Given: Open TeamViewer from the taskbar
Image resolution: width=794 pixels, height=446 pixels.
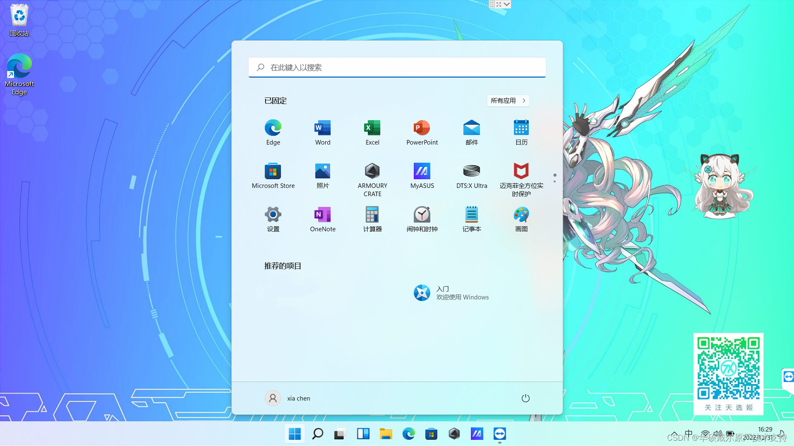Looking at the screenshot, I should coord(500,434).
